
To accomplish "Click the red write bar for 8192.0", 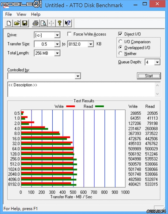I will (x=46, y=183).
